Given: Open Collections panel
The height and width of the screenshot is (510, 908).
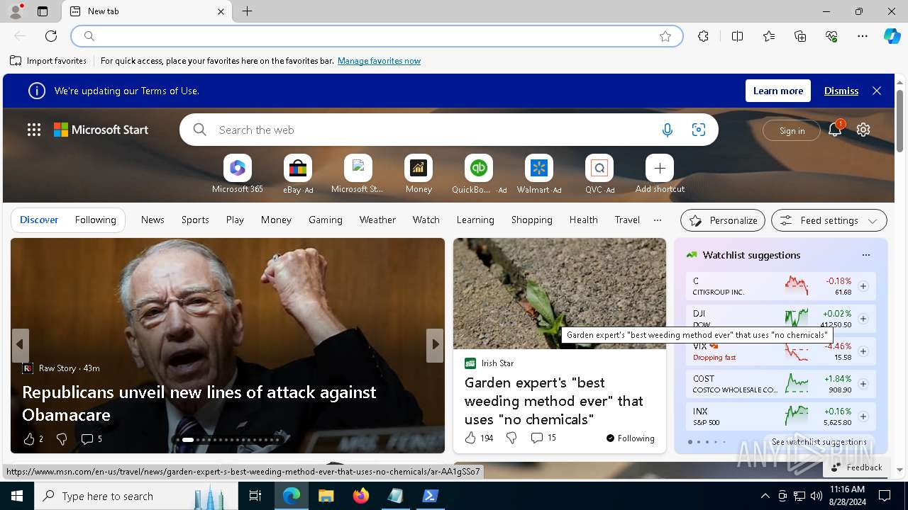Looking at the screenshot, I should [x=800, y=36].
